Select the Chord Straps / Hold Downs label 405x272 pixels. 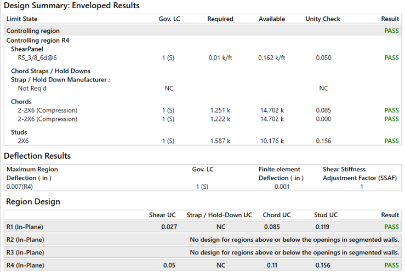(50, 71)
